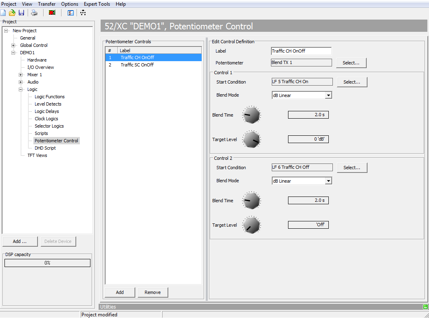Open the Blend Mode dropdown in Control 2
Screen dimensions: 429x318
coord(328,181)
